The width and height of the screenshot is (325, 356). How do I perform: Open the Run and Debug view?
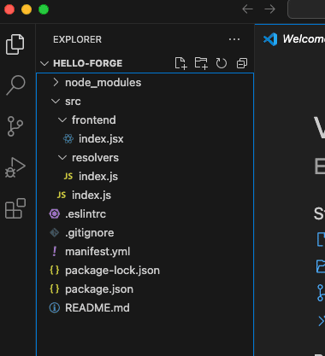point(15,167)
